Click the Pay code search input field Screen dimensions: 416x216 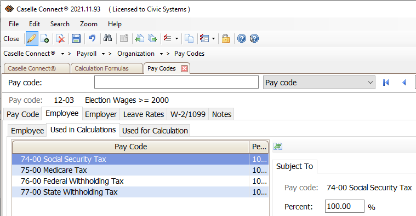[x=176, y=82]
